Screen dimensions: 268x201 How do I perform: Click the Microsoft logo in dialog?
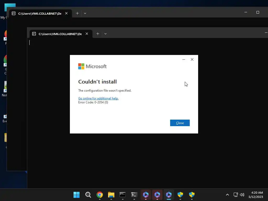(x=92, y=66)
